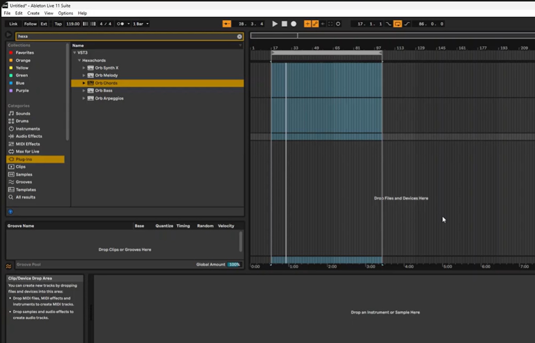Click the Global Amount 100% groove slider
Viewport: 535px width, 343px height.
point(234,264)
